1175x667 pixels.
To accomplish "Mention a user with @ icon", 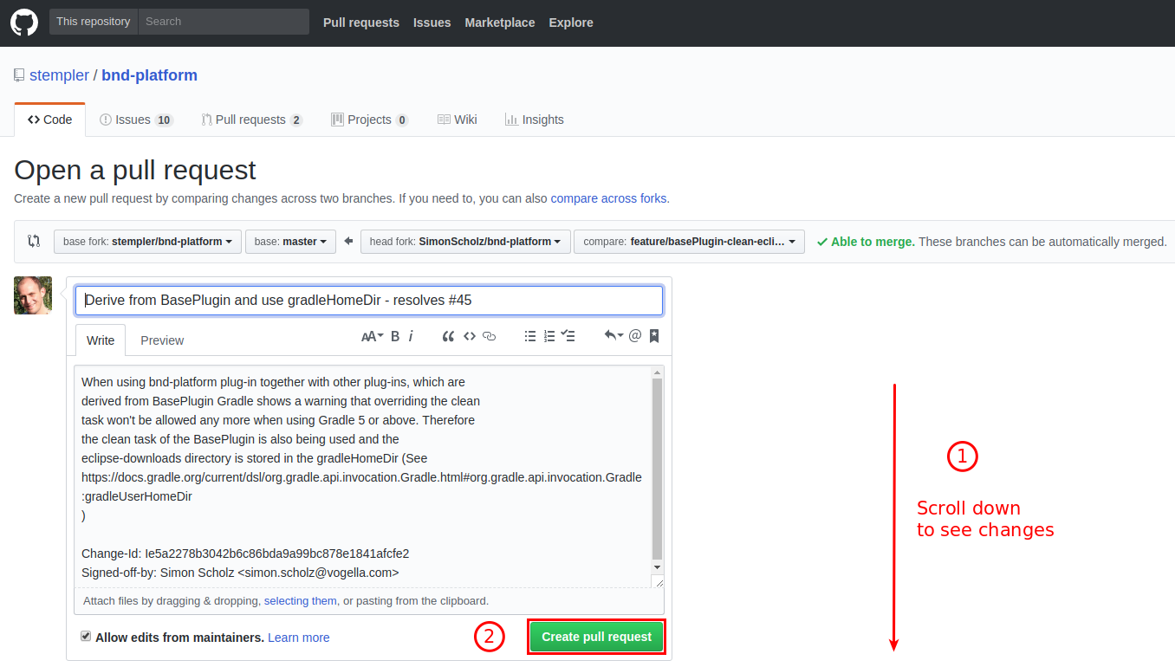I will (635, 336).
